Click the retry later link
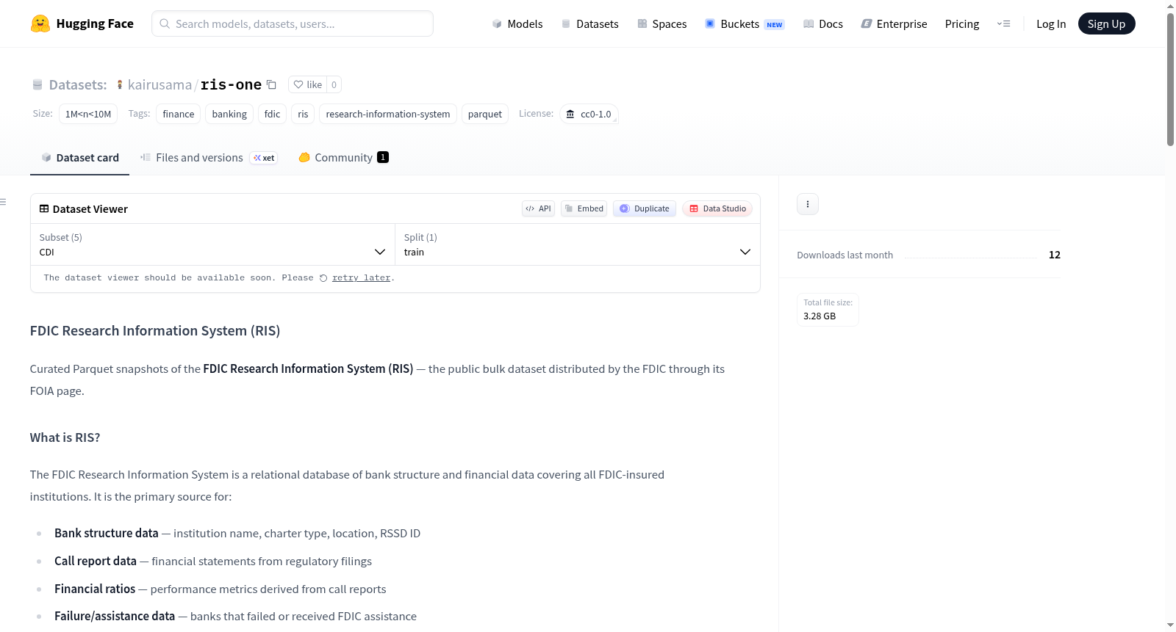 tap(361, 278)
